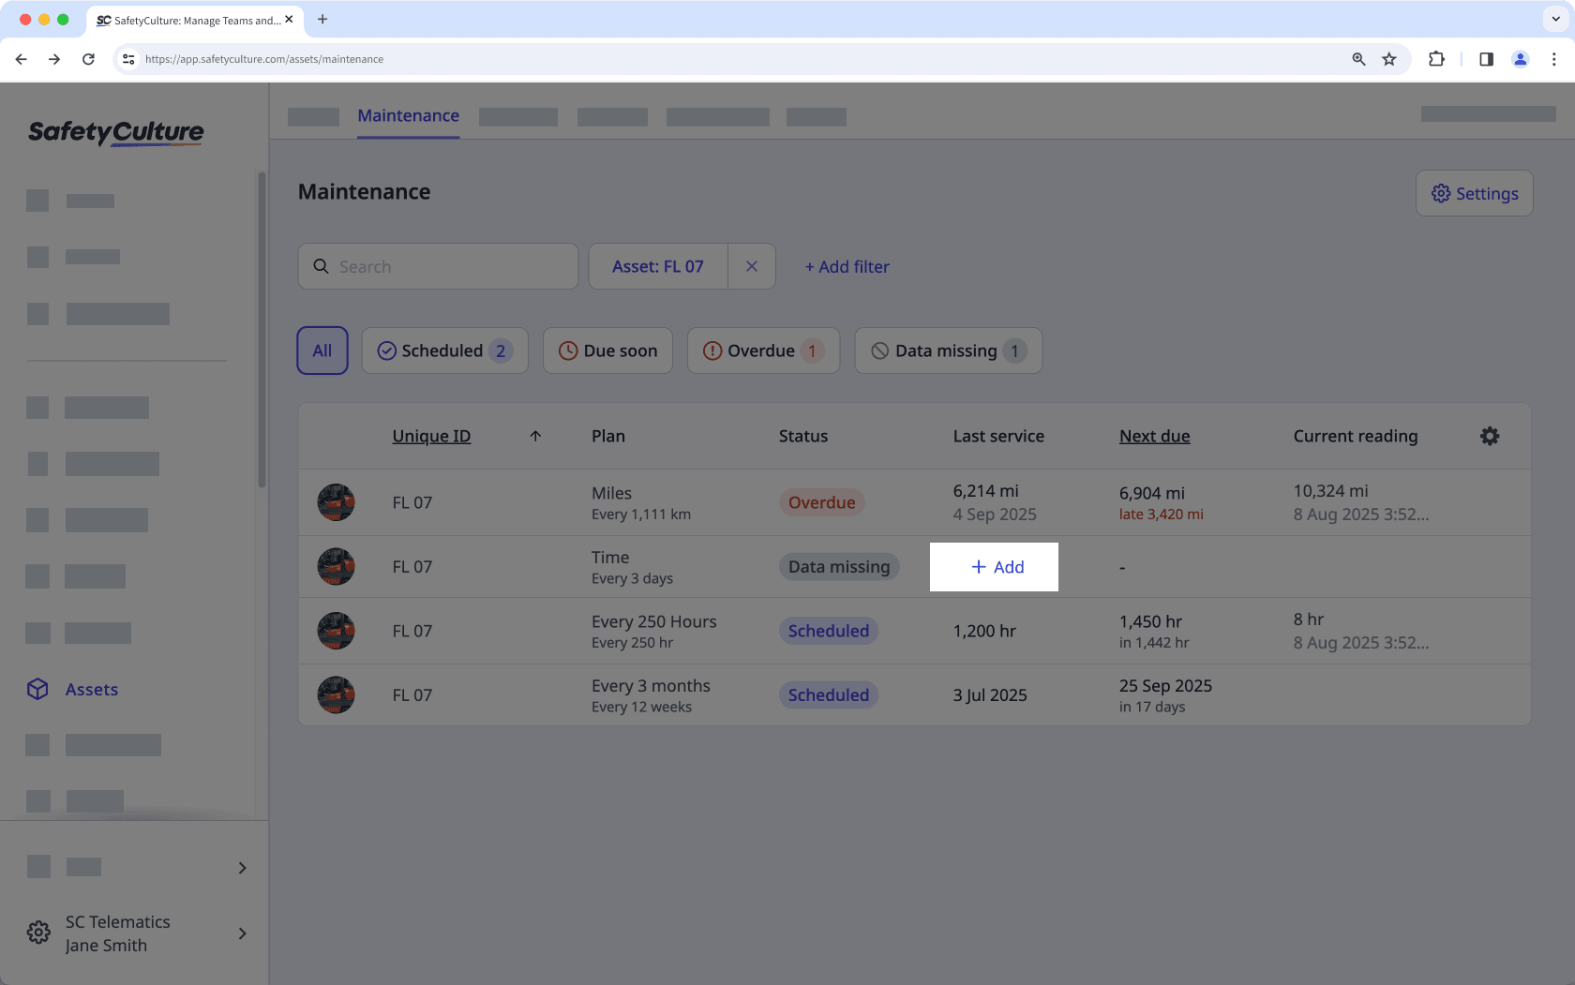The height and width of the screenshot is (985, 1575).
Task: Toggle the Scheduled status filter
Action: [444, 350]
